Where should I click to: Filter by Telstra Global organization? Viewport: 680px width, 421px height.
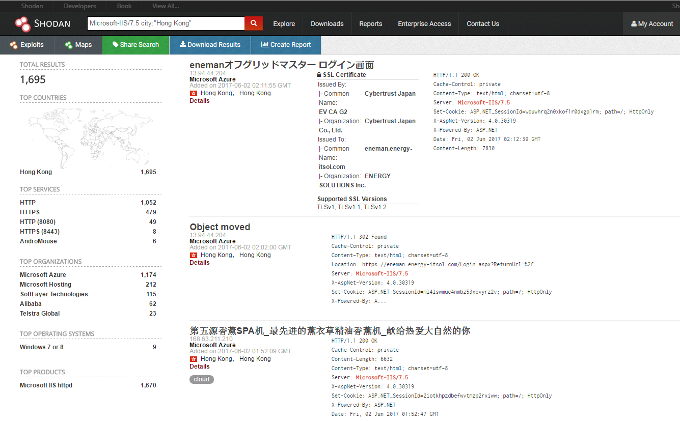(40, 314)
